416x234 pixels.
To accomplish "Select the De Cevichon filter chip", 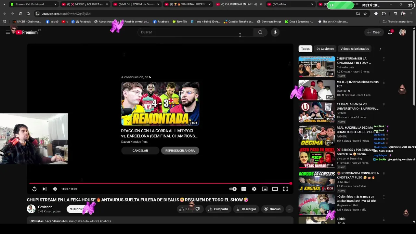I will [325, 49].
